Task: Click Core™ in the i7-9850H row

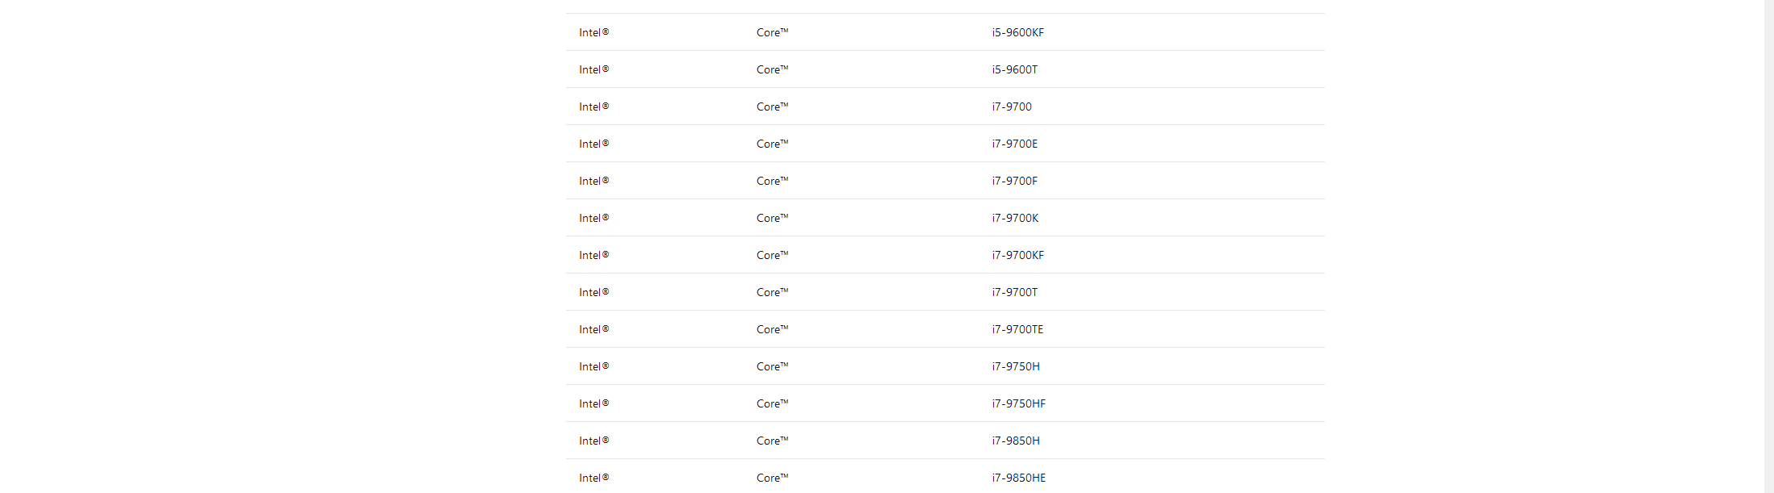Action: (772, 441)
